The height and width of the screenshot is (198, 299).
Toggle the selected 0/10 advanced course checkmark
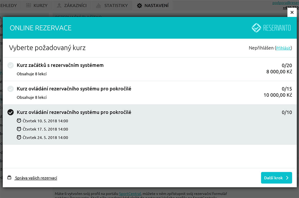10,112
